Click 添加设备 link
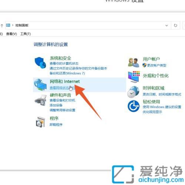185x185 pixels. pyautogui.click(x=56, y=105)
